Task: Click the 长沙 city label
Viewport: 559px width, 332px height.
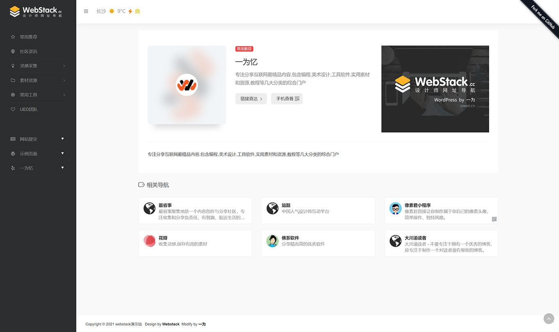Action: (101, 11)
